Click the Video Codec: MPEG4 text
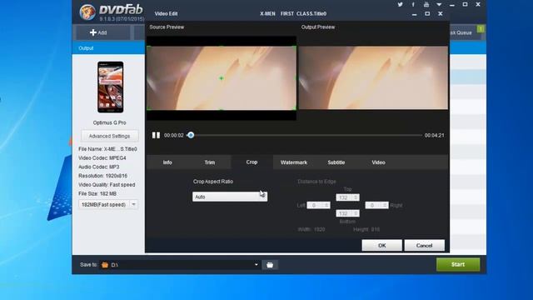This screenshot has width=533, height=300. [x=102, y=158]
